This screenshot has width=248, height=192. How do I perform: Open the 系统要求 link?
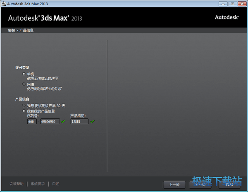(x=38, y=184)
